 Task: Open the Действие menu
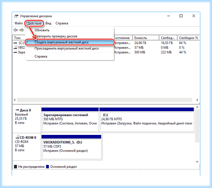pos(34,23)
